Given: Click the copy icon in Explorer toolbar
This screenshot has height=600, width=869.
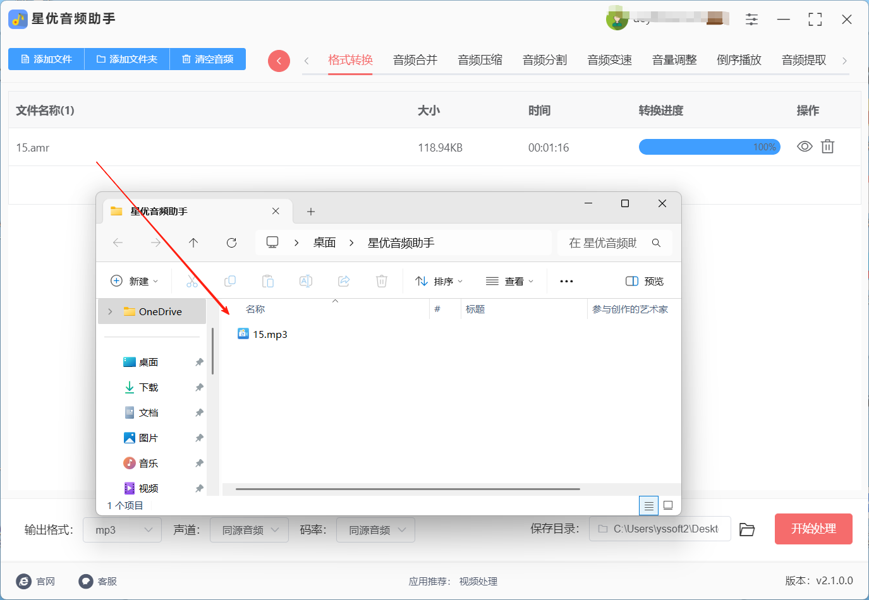Looking at the screenshot, I should 230,281.
